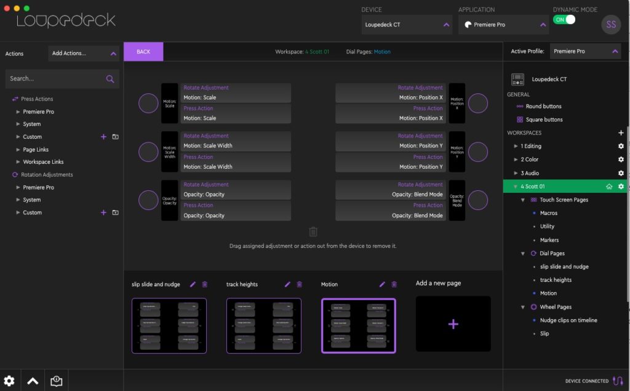Open the backup/import icon in bottom bar
Screen dimensions: 630x391
pos(56,381)
